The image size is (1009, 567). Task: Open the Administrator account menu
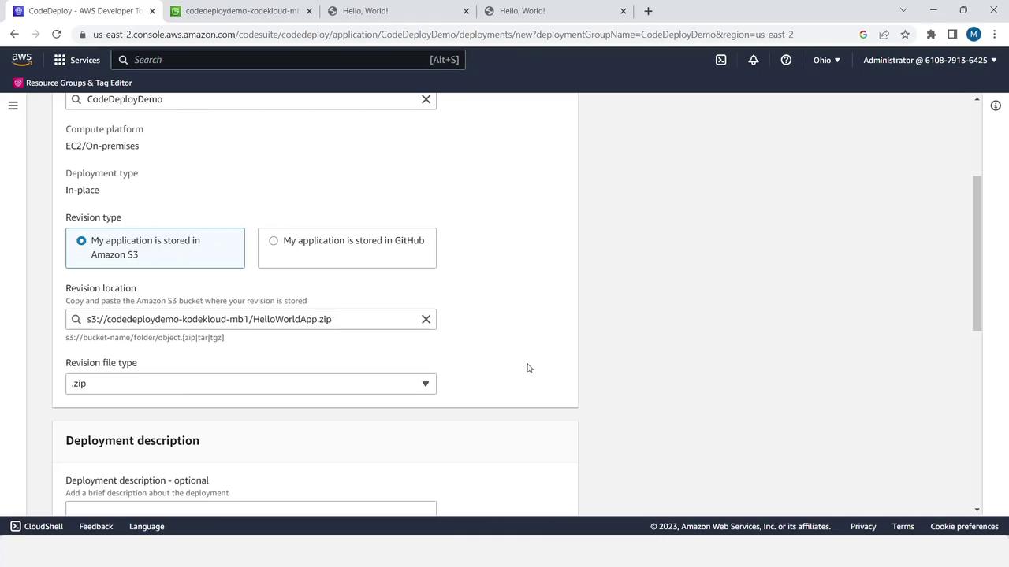click(x=930, y=60)
